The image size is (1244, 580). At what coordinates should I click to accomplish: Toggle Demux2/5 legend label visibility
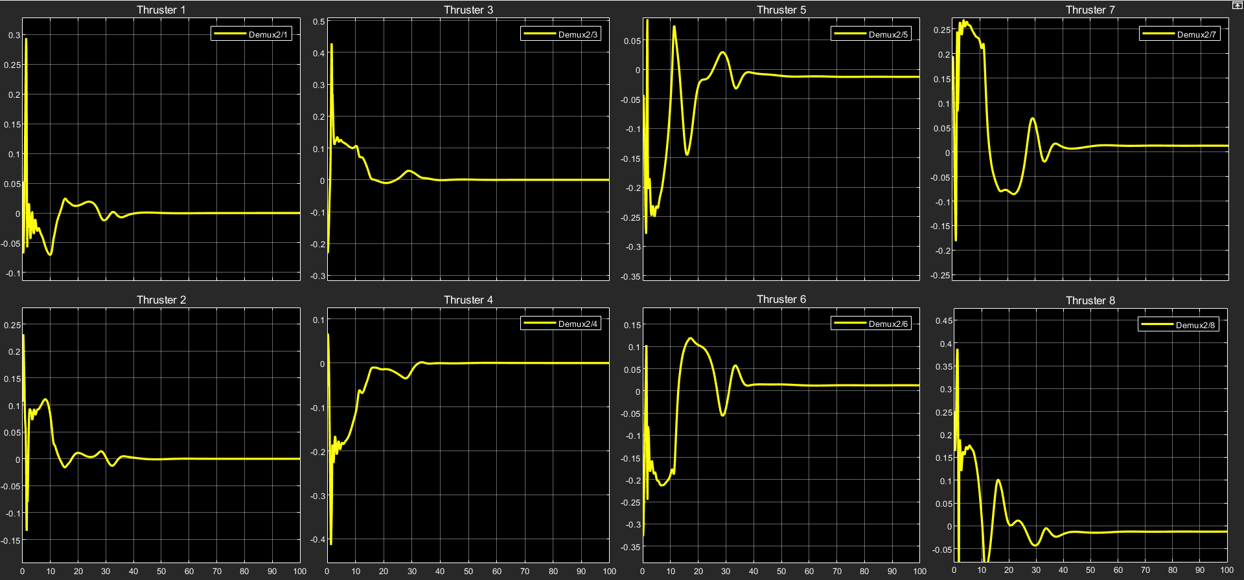click(888, 34)
